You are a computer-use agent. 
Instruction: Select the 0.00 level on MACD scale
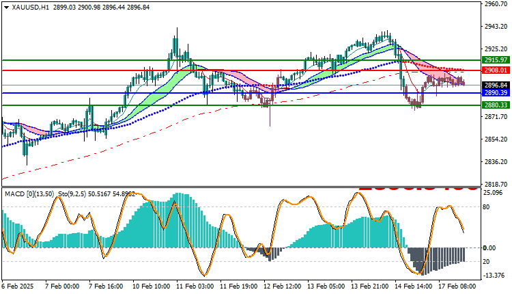point(489,248)
